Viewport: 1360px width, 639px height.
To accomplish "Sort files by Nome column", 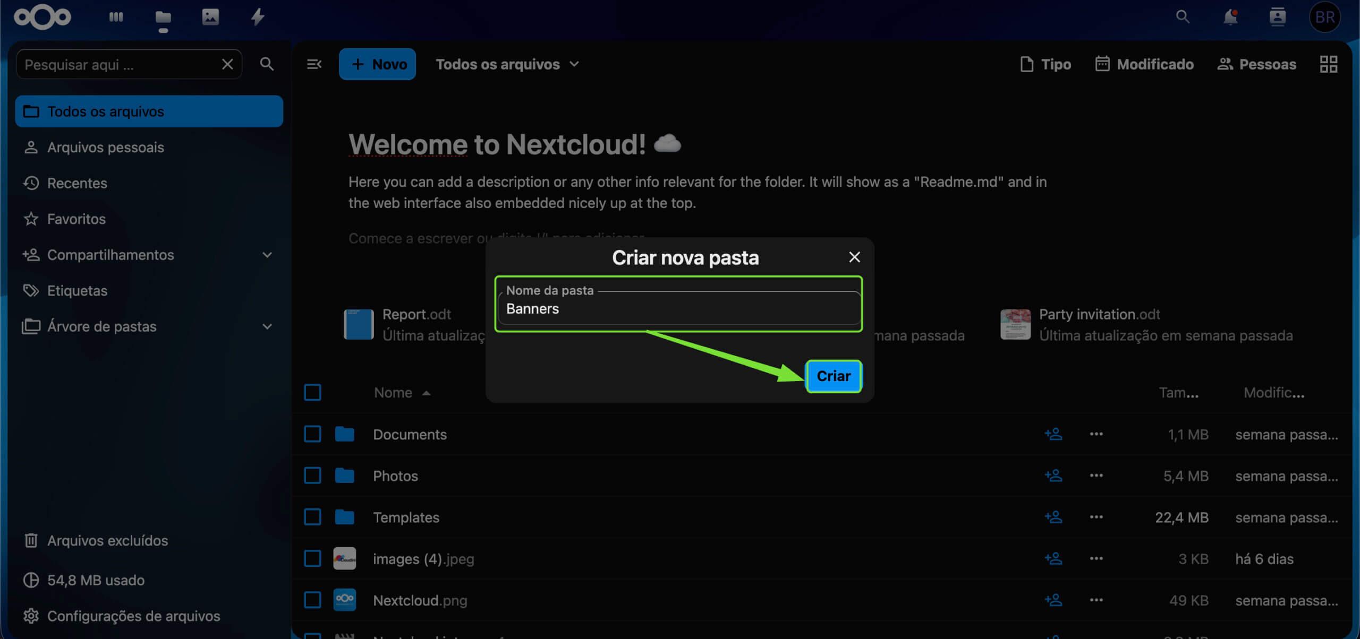I will tap(402, 393).
